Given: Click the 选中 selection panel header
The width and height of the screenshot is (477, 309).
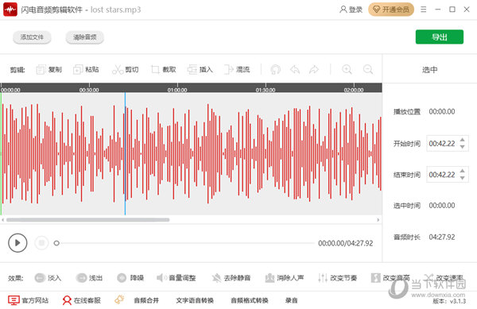Looking at the screenshot, I should point(430,70).
